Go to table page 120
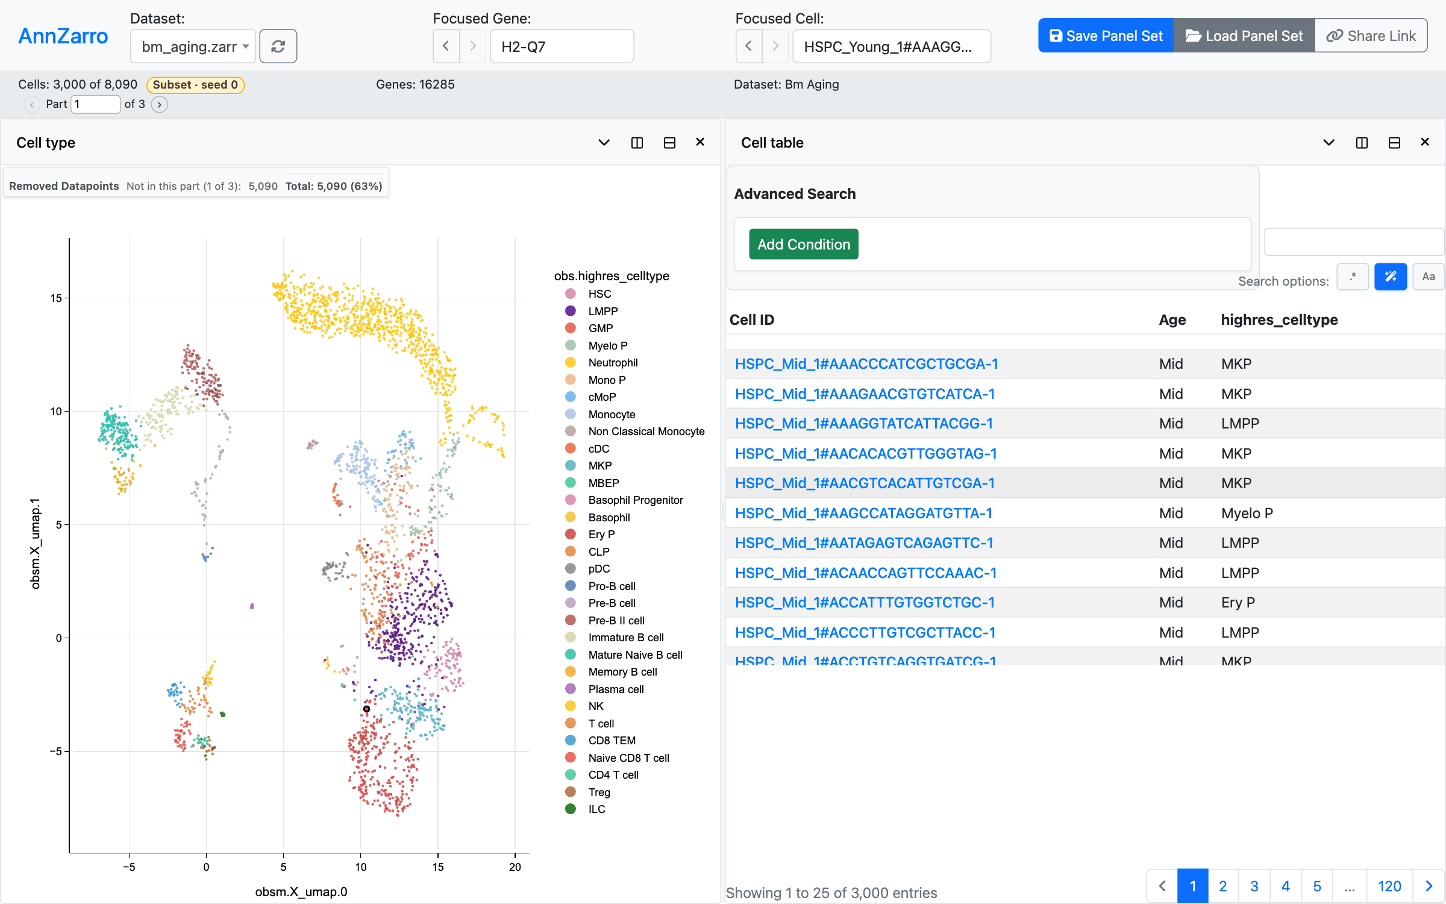 1389,886
